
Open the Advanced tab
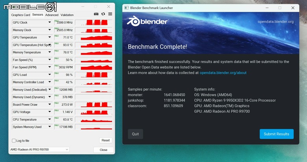(52, 15)
